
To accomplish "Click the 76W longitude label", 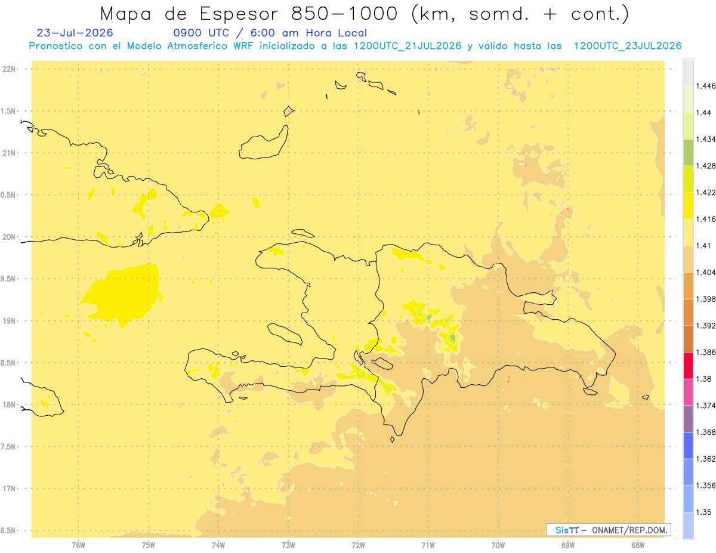I will pyautogui.click(x=78, y=545).
